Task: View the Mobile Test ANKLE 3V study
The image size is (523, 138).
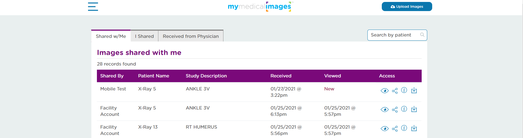Action: point(385,91)
